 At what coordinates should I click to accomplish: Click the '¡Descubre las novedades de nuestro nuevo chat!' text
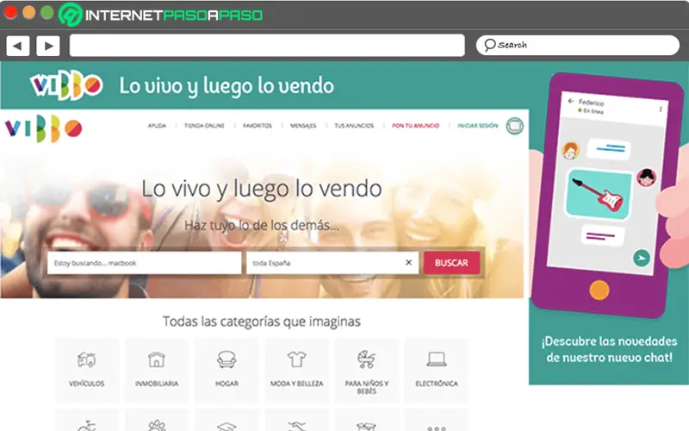point(610,349)
